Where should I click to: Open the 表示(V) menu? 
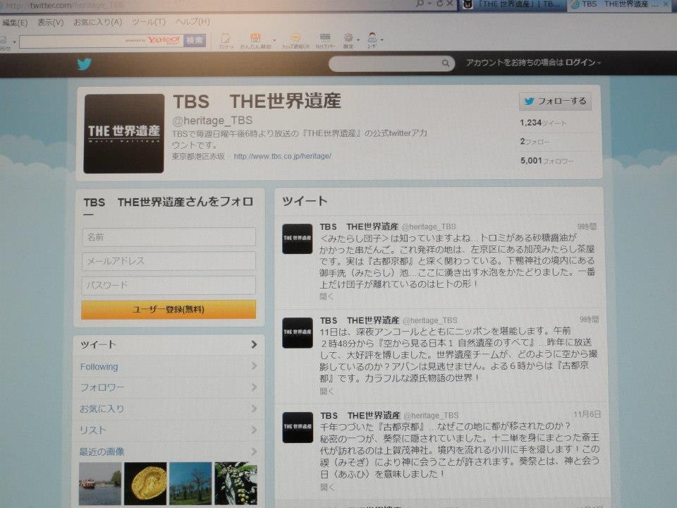pyautogui.click(x=51, y=22)
